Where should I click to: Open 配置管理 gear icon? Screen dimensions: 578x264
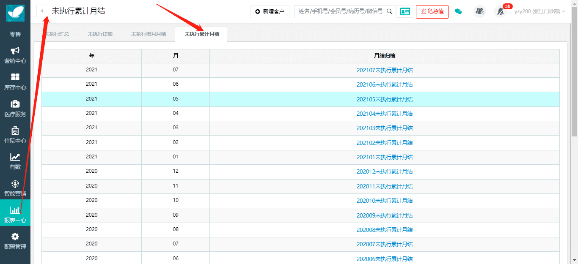pyautogui.click(x=15, y=237)
